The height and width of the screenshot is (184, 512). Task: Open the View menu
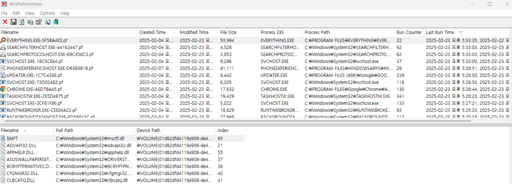[30, 13]
